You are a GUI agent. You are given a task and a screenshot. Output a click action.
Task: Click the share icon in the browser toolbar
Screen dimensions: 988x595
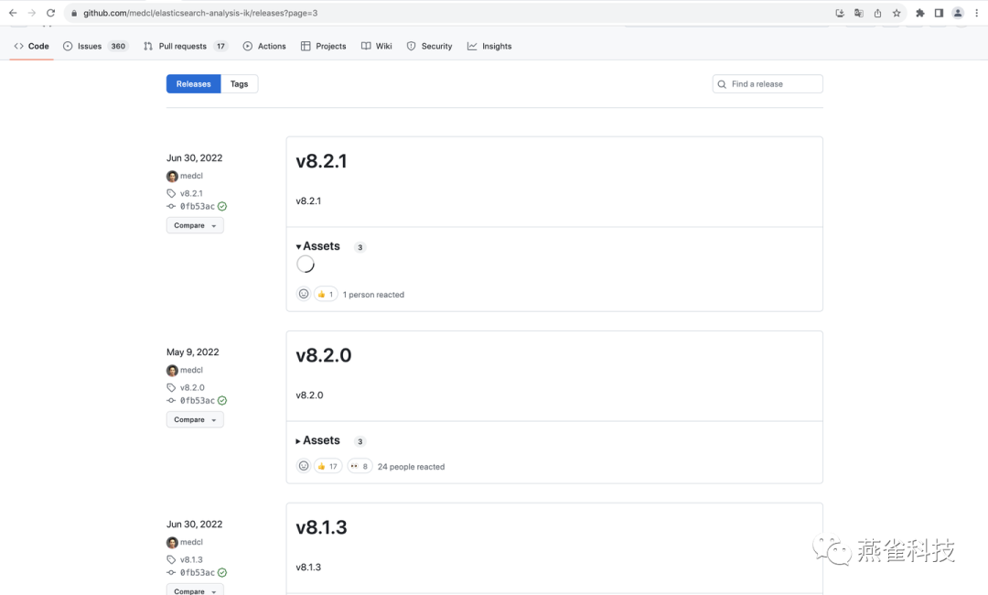[875, 14]
